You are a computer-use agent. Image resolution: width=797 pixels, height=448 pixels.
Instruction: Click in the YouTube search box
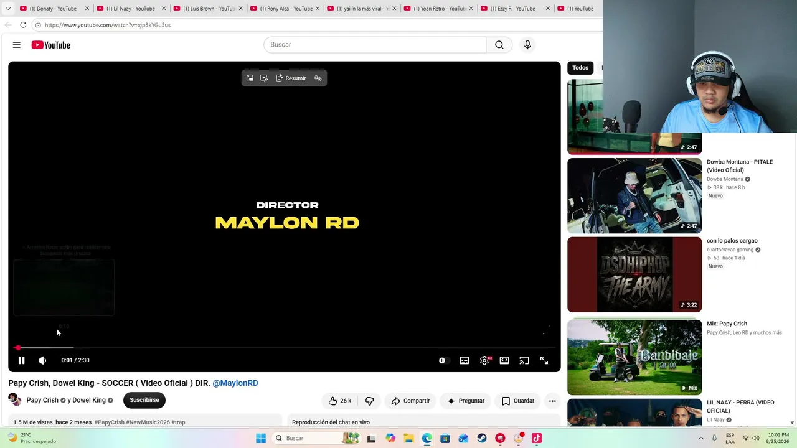pos(375,45)
